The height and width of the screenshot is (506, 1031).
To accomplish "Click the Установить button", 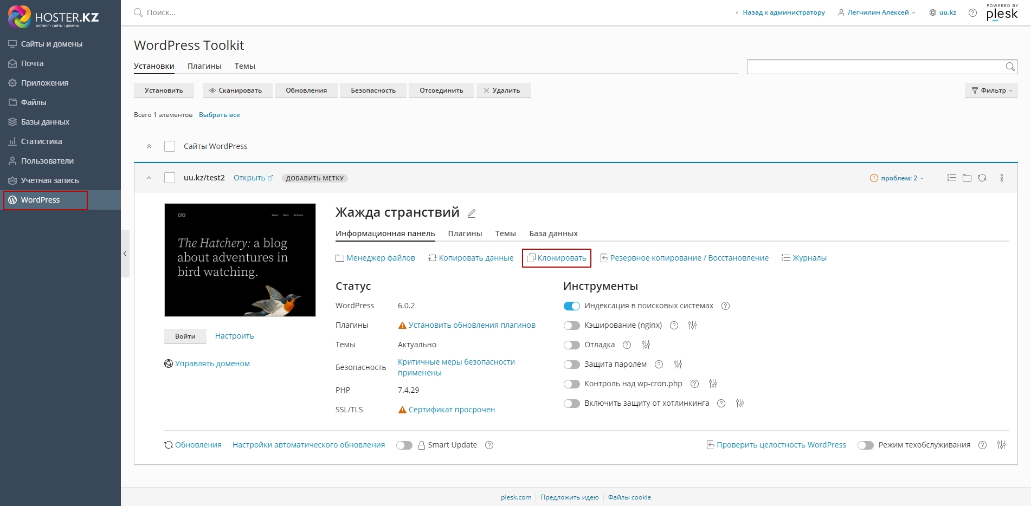I will 164,90.
